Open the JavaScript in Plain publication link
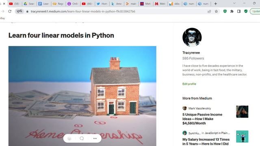The height and width of the screenshot is (146, 260). [x=217, y=133]
